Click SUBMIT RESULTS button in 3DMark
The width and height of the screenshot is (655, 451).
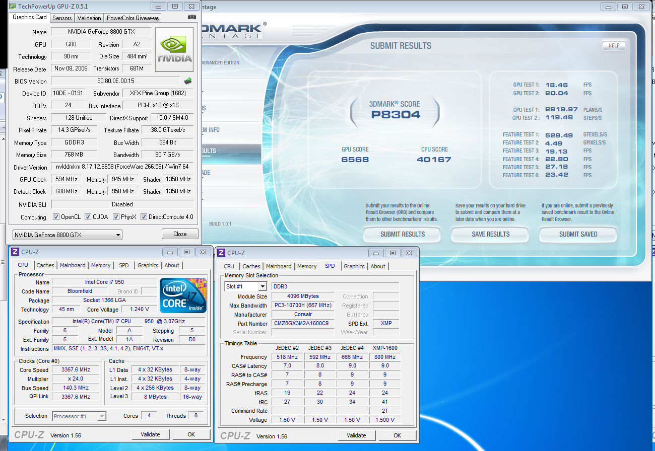tap(403, 234)
